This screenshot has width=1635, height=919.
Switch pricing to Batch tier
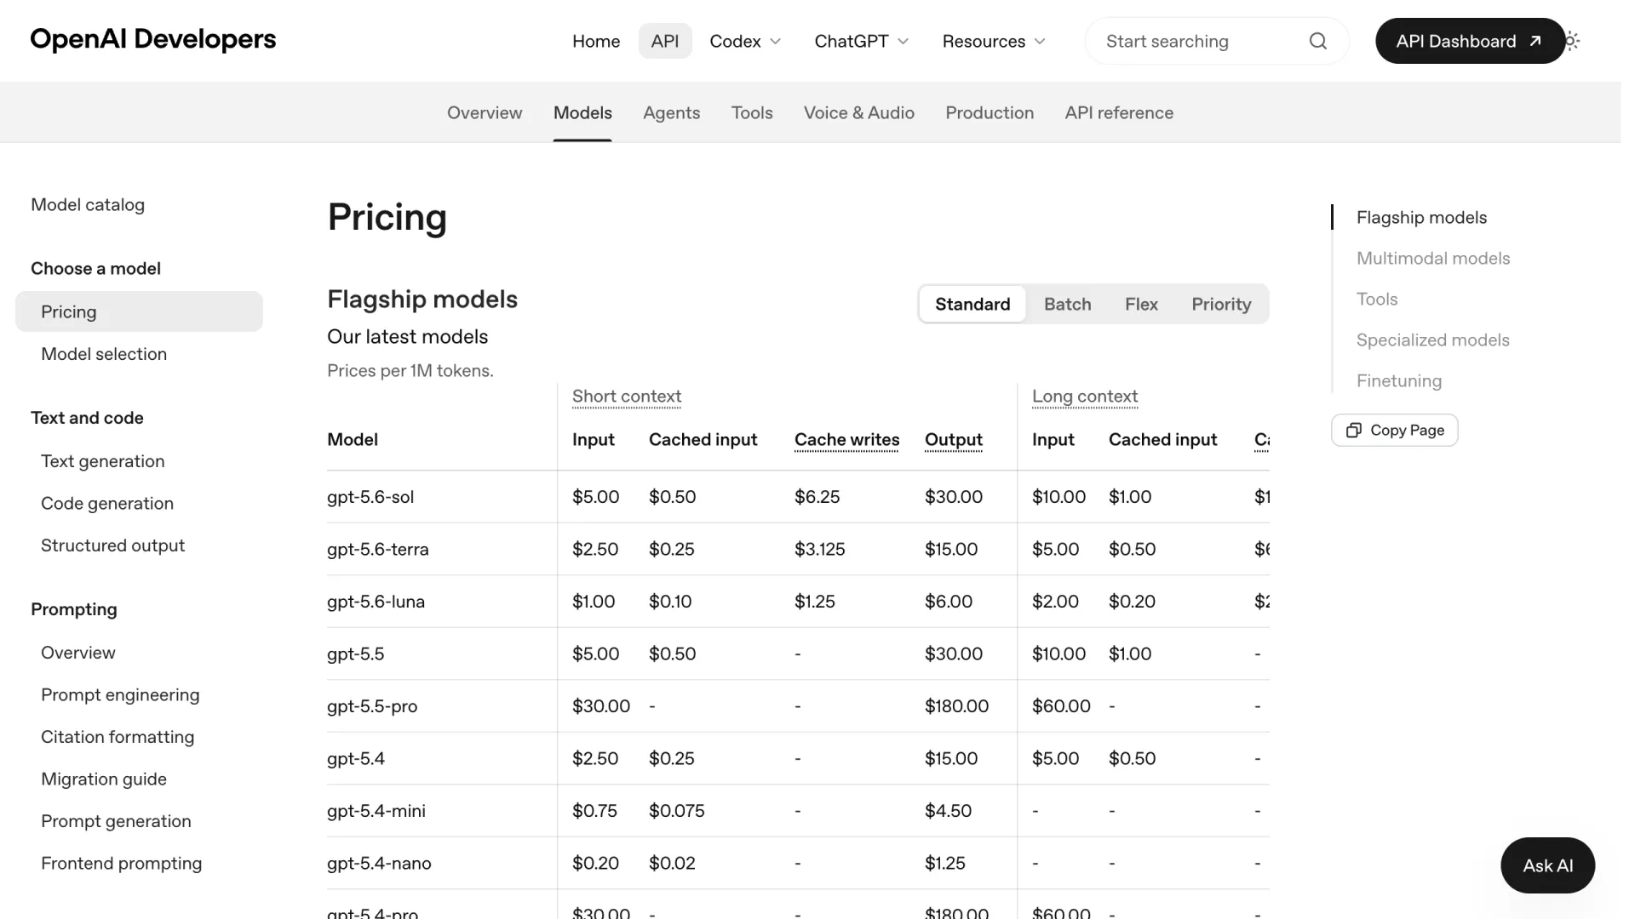pos(1067,305)
